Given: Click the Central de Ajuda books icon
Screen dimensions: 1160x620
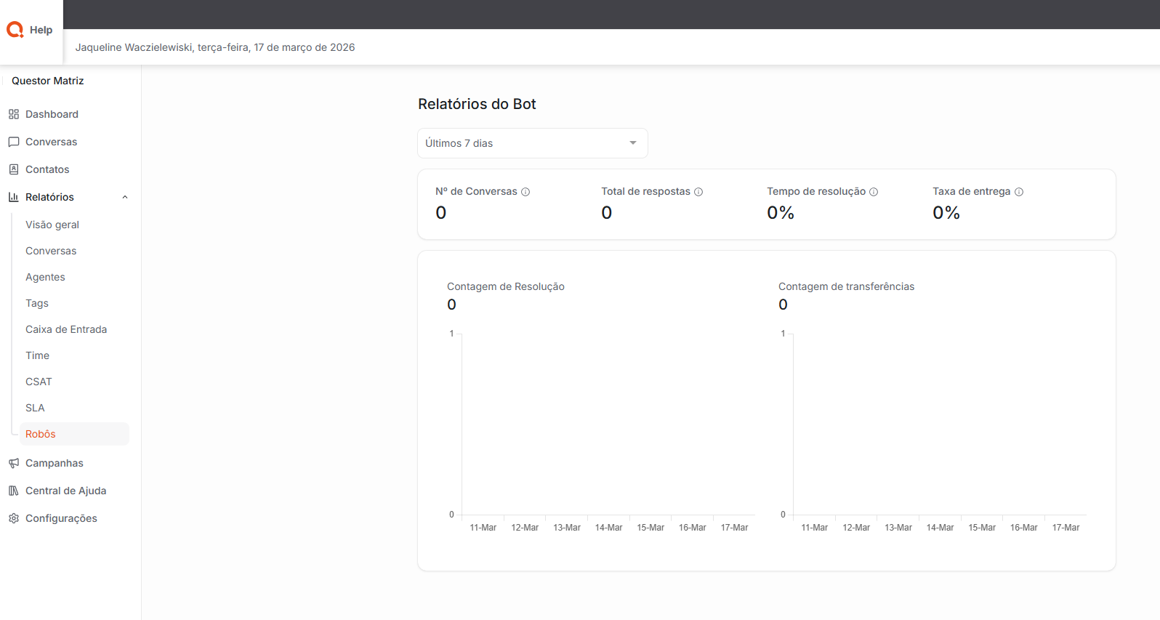Looking at the screenshot, I should [14, 491].
